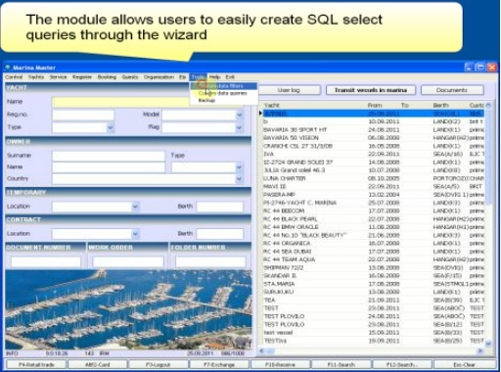Viewport: 501px width, 372px height.
Task: Select the RC 44 SEA DUBAI row
Action: coord(374,252)
